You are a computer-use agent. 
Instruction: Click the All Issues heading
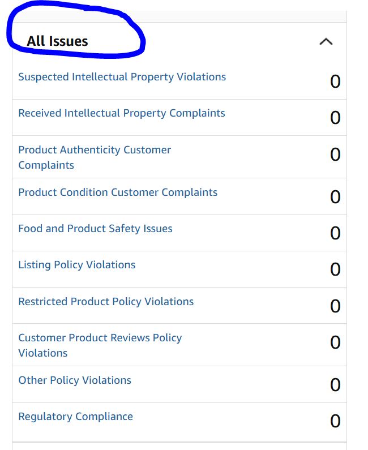[57, 41]
